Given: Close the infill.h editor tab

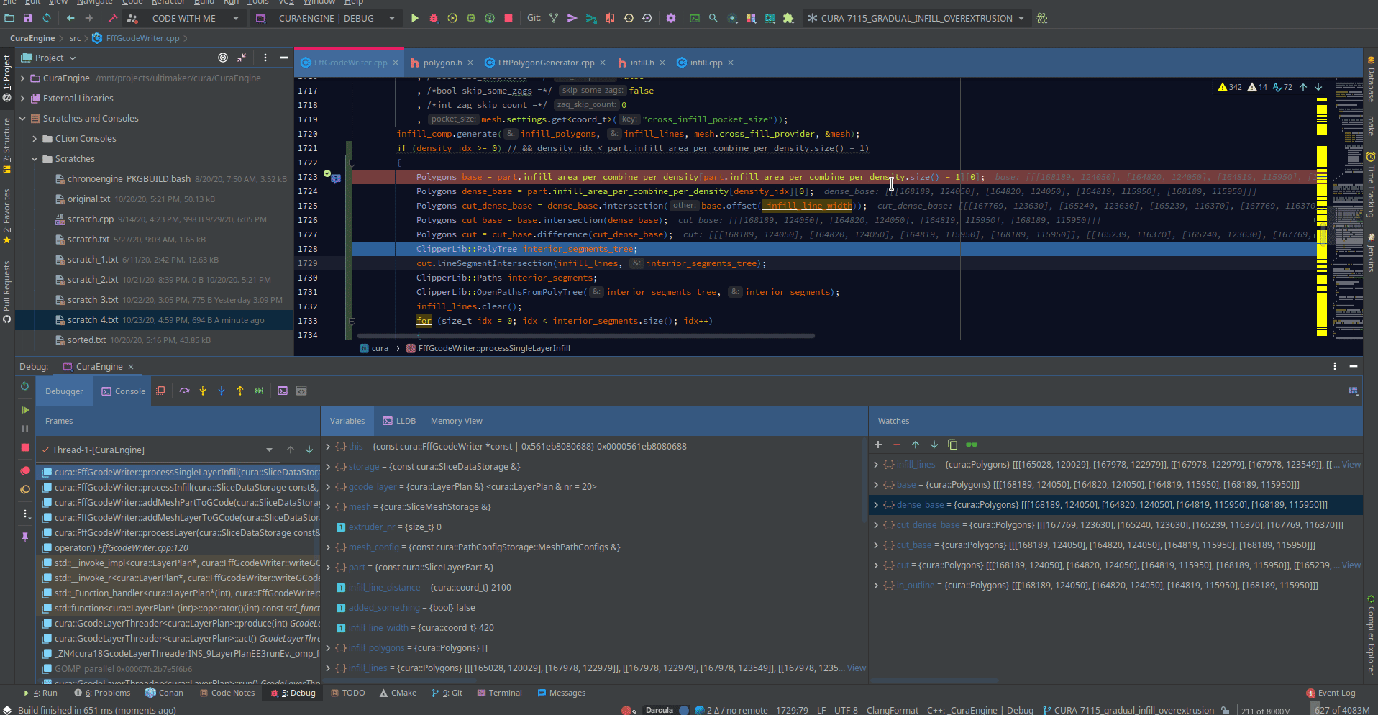Looking at the screenshot, I should (x=662, y=63).
